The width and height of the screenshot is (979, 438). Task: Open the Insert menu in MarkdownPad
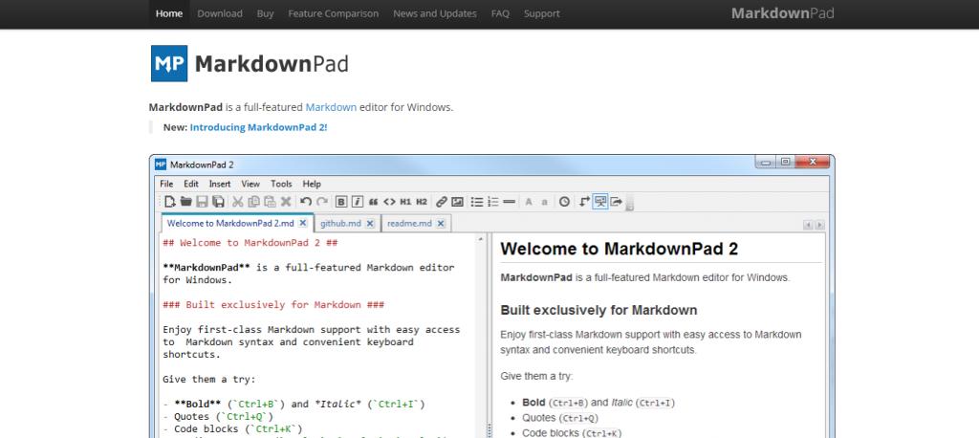tap(220, 184)
